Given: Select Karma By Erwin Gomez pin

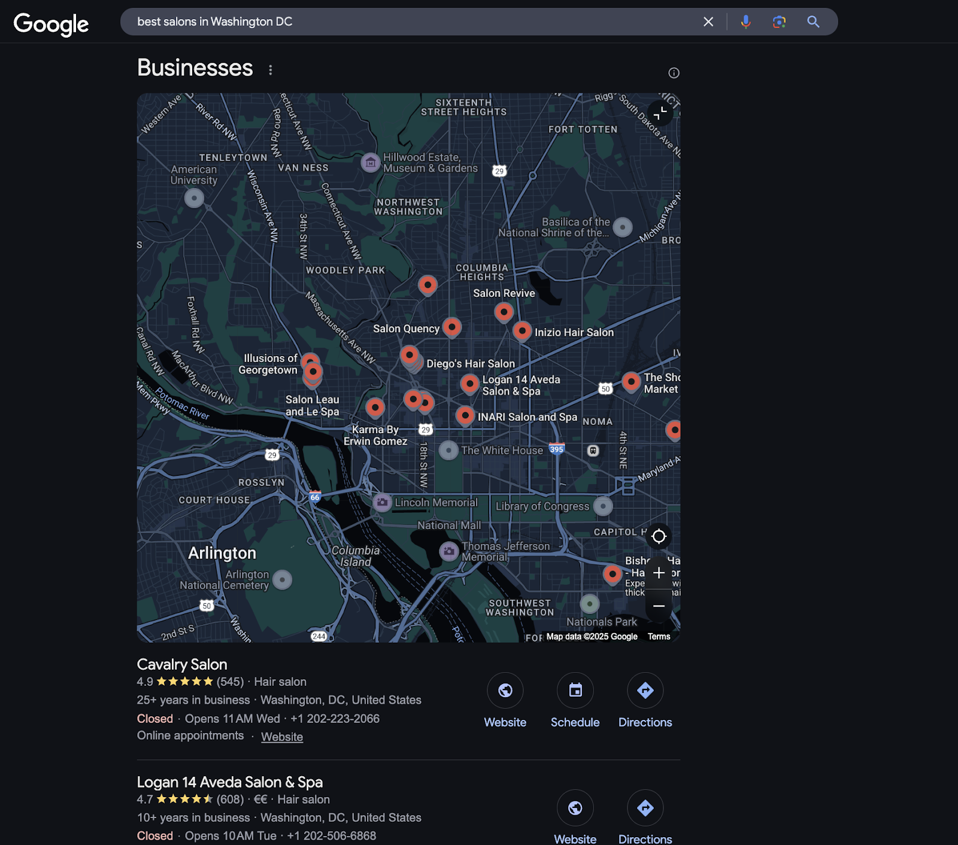Looking at the screenshot, I should [x=375, y=408].
